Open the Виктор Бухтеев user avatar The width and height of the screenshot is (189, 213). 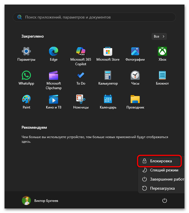click(26, 200)
